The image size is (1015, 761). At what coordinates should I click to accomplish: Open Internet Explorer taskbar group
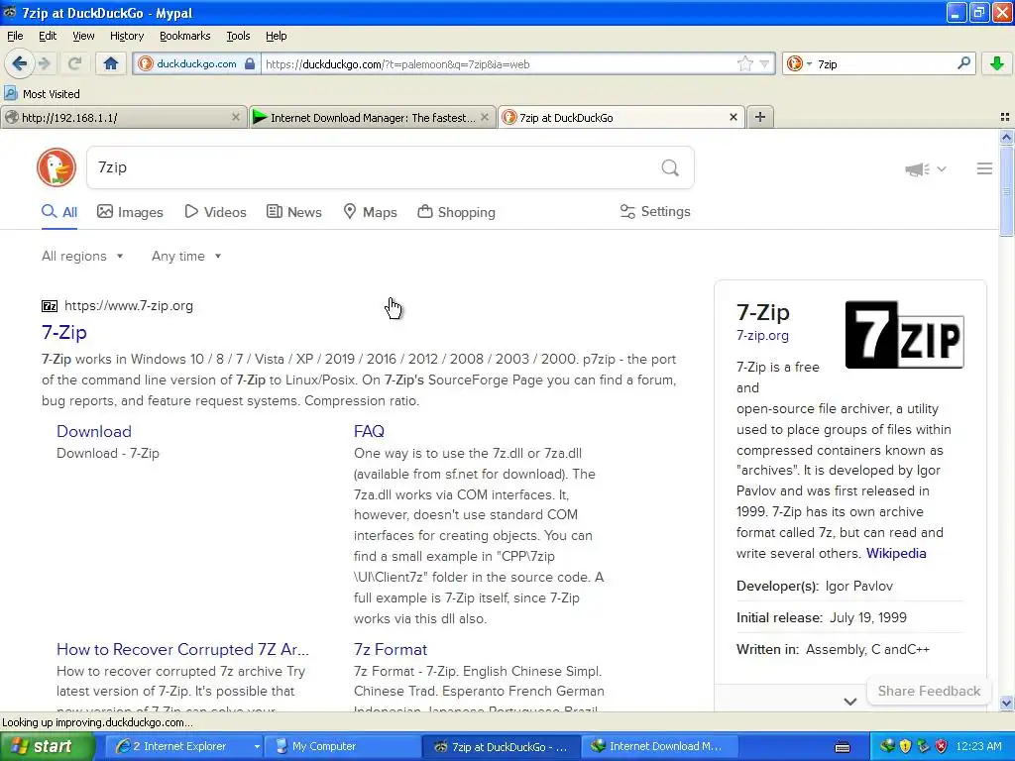[x=186, y=746]
